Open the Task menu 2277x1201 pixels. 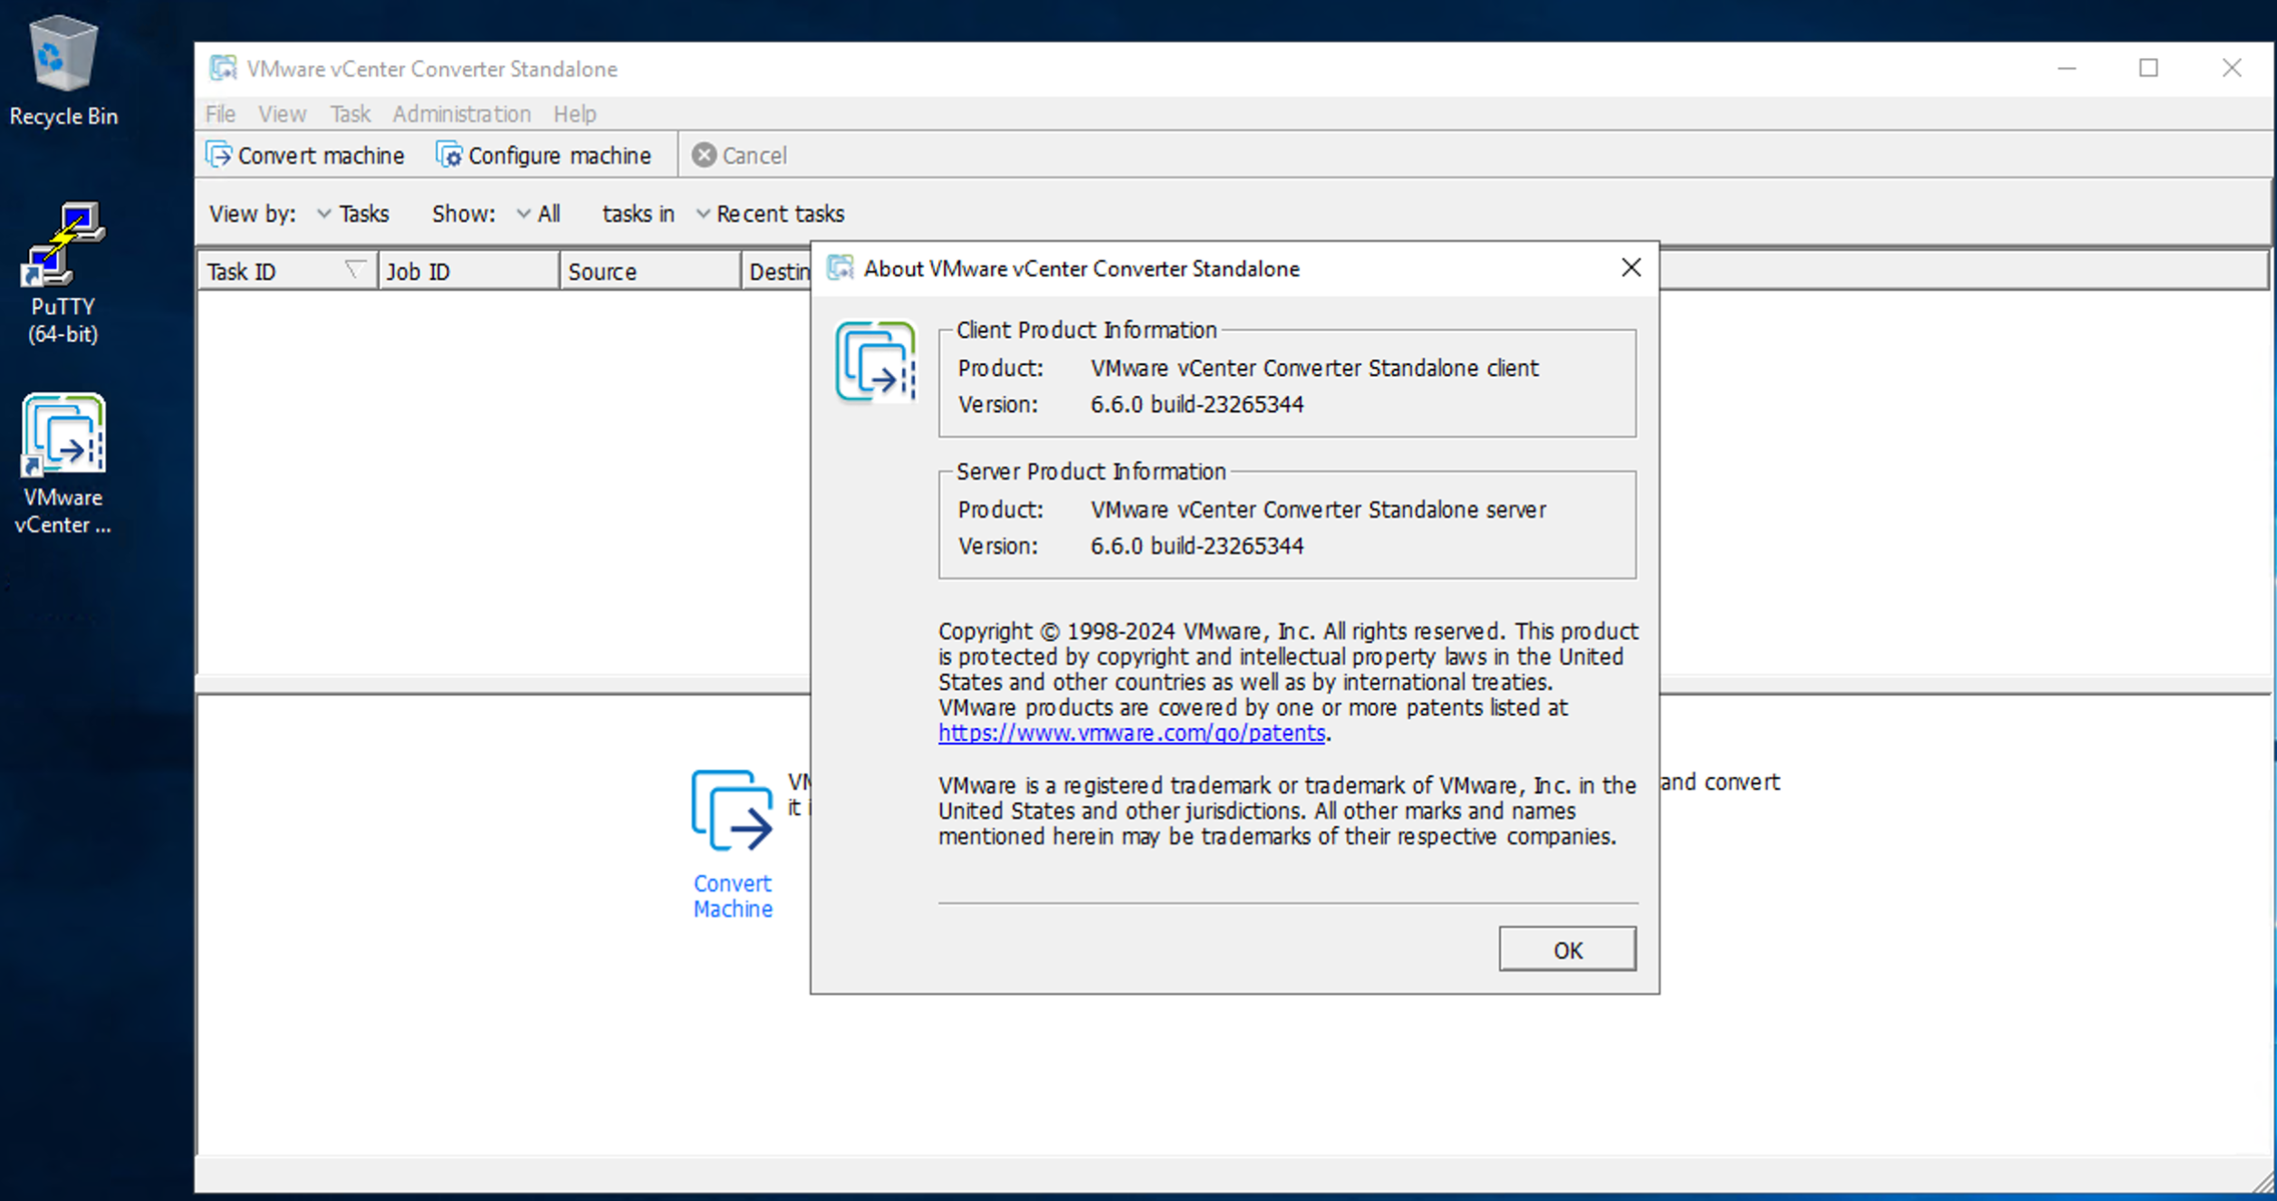coord(349,114)
